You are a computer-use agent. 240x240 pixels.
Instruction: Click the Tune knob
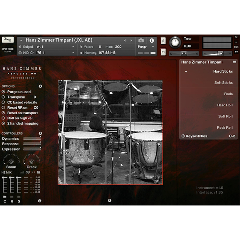pyautogui.click(x=175, y=42)
